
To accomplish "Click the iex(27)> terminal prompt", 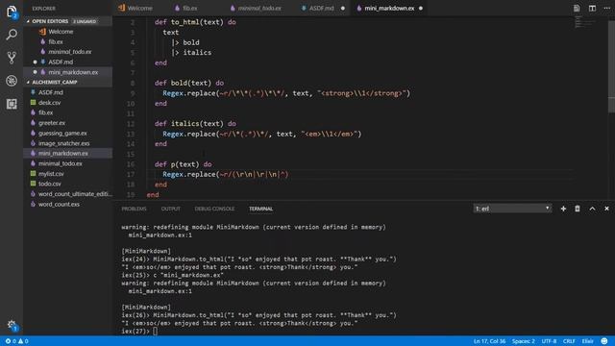I will tap(135, 331).
